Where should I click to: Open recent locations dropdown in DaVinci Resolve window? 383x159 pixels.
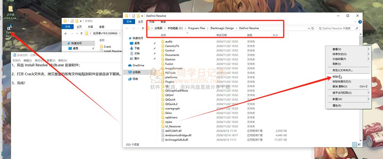click(138, 28)
